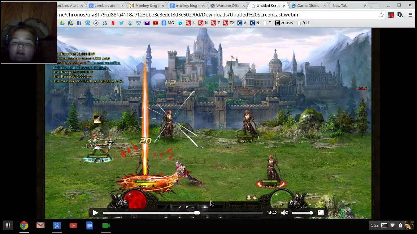Close the Game Oldies tab
417x234 pixels.
point(324,6)
